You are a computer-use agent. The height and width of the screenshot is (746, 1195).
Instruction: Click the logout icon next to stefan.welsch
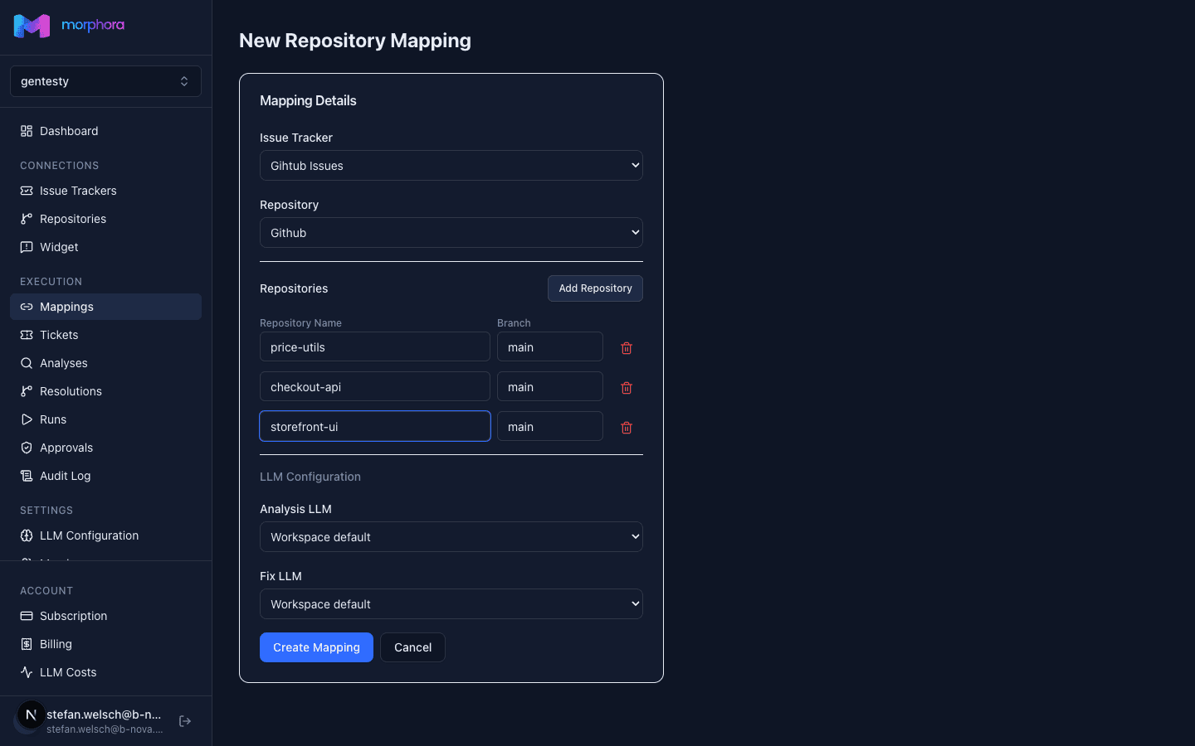click(184, 721)
